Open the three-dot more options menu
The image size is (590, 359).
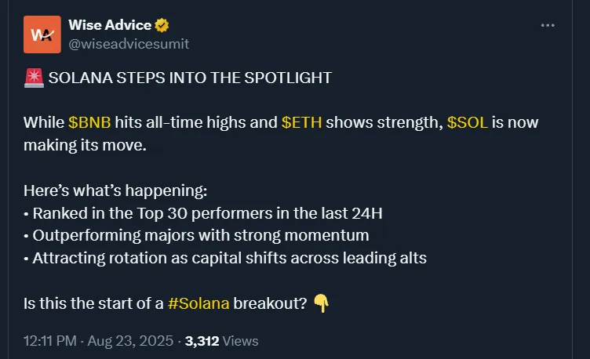[548, 26]
